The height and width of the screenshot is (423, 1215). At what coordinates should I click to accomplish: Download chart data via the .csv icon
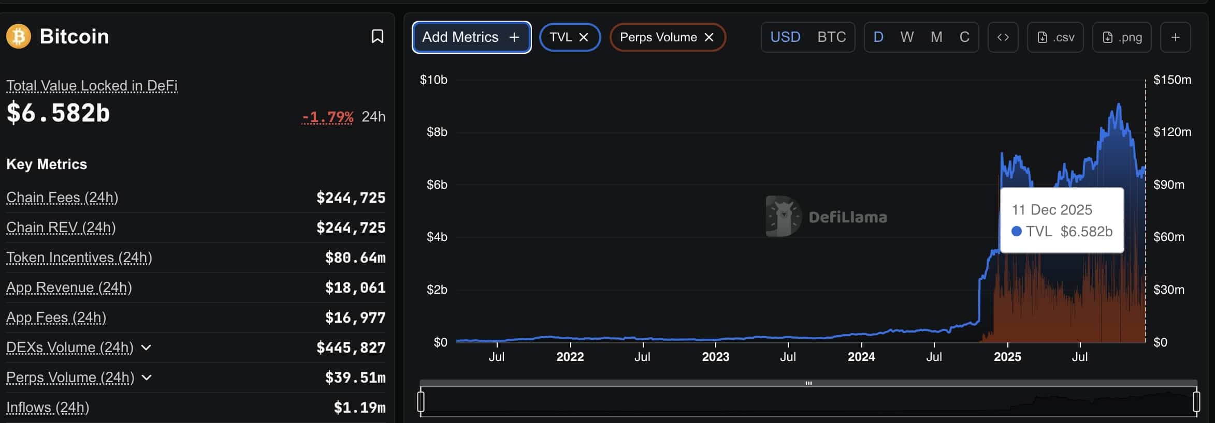(1055, 37)
